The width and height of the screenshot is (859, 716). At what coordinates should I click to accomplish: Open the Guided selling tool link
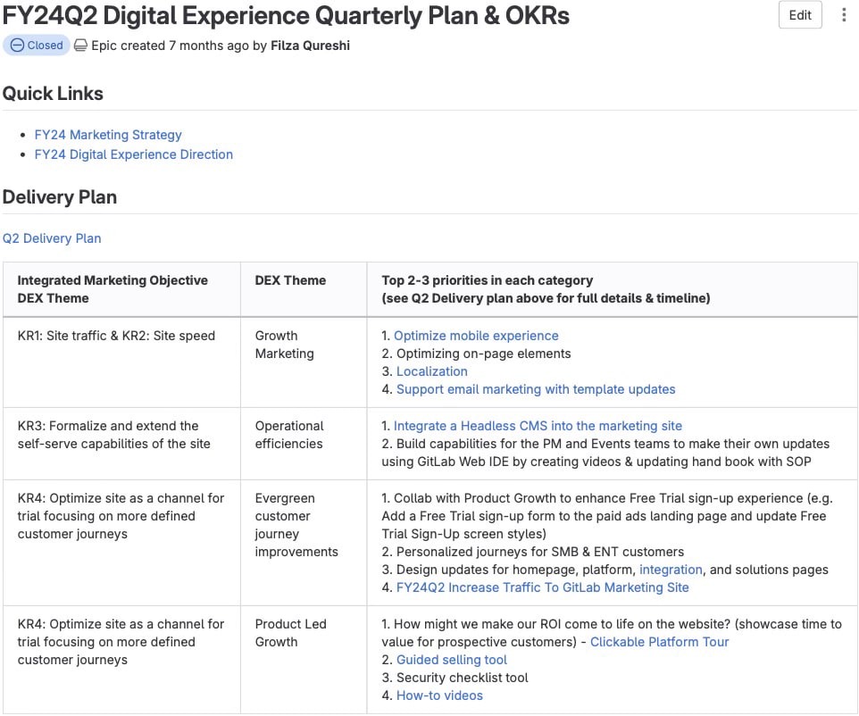[x=452, y=660]
